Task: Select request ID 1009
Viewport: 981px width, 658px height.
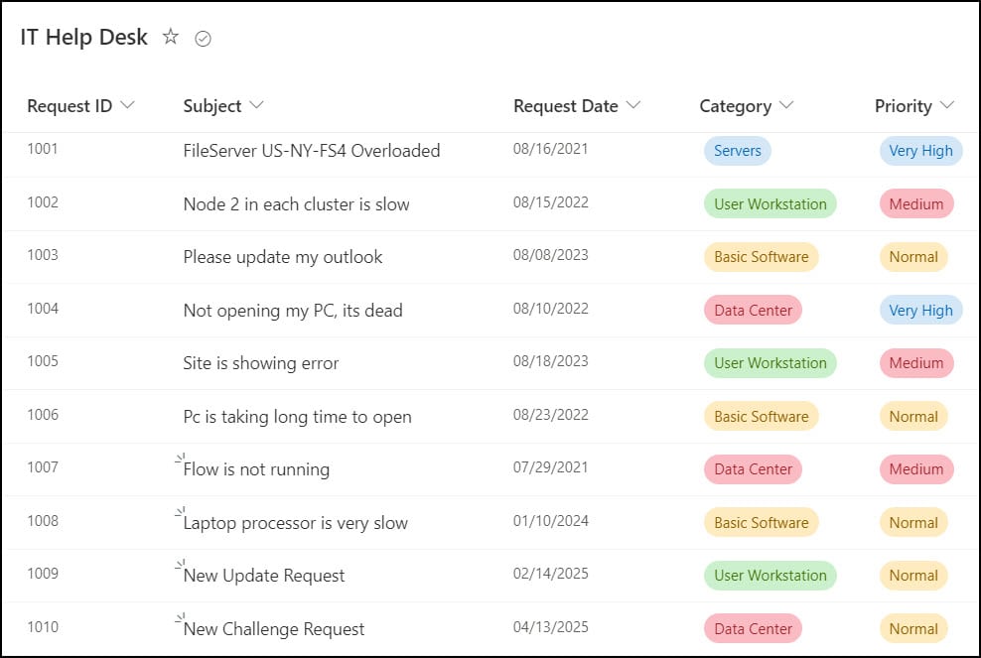Action: (43, 574)
